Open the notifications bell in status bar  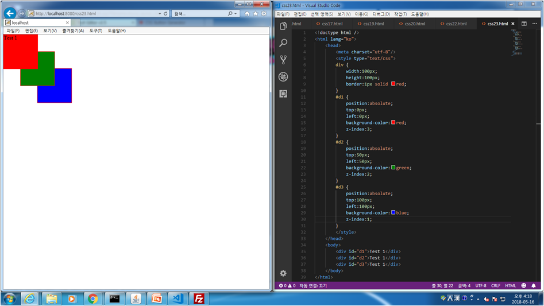coord(534,285)
